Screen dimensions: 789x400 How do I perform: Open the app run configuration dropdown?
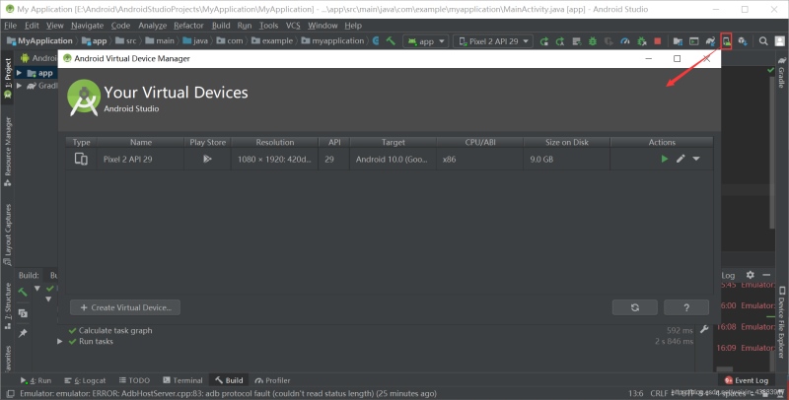[426, 41]
